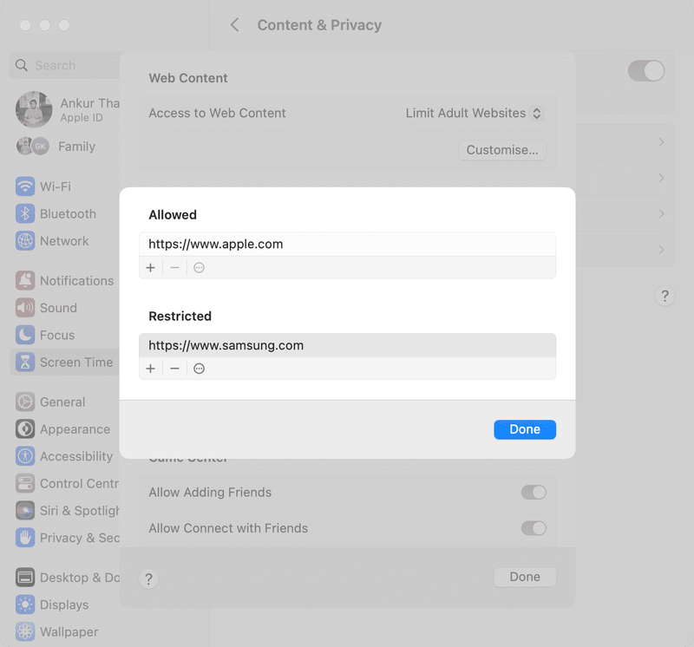The width and height of the screenshot is (694, 647).
Task: Click the Appearance icon
Action: click(25, 429)
